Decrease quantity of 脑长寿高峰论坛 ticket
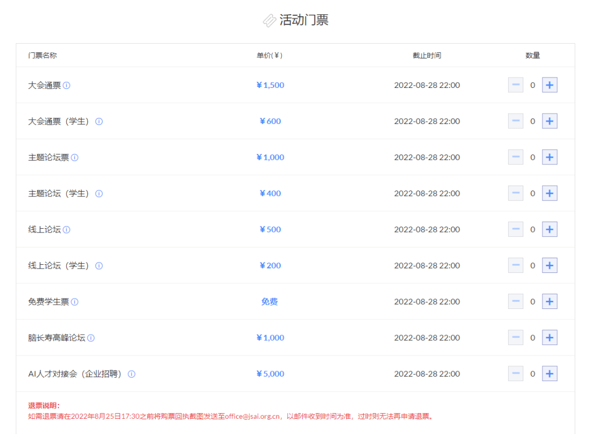Image resolution: width=590 pixels, height=434 pixels. (x=515, y=338)
